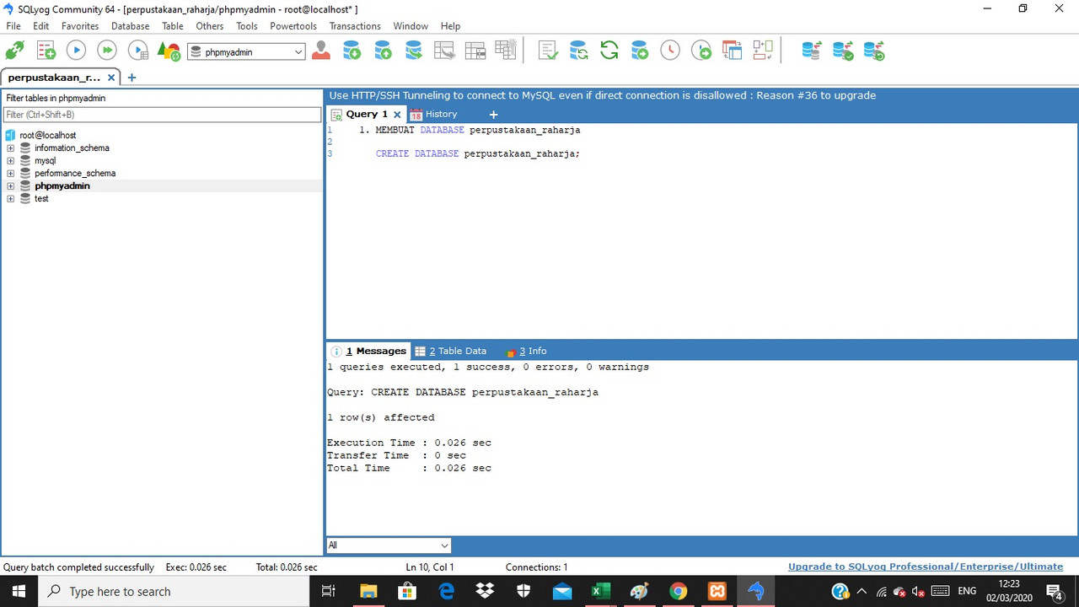1079x607 pixels.
Task: Click the clock with green arrow icon
Action: [701, 51]
